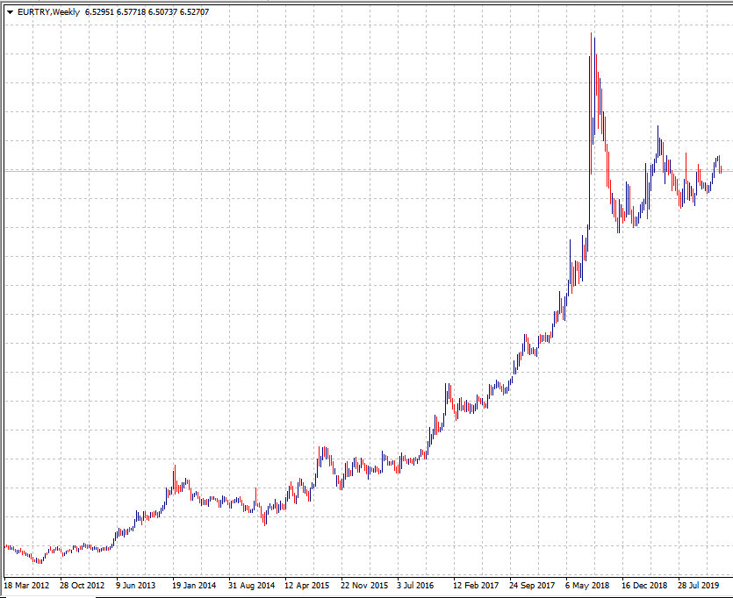Click the 18 Mar 2012 date label
Viewport: 733px width, 598px height.
click(x=26, y=586)
